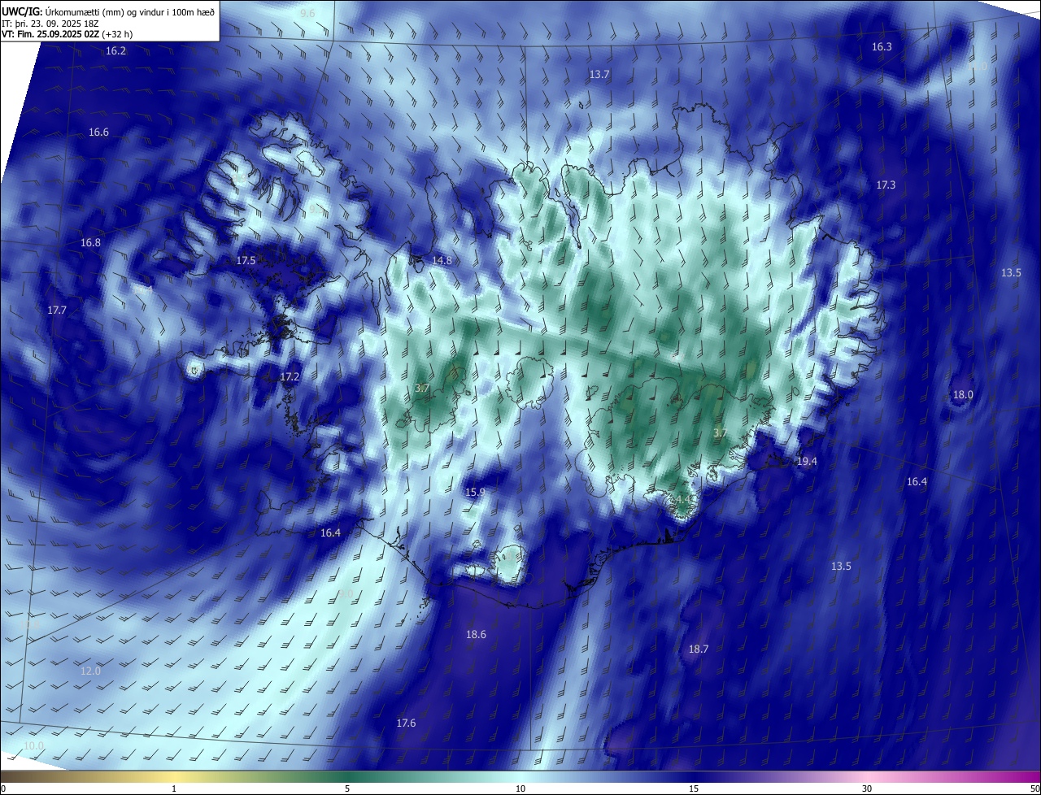Click the 12.0 value label
The width and height of the screenshot is (1041, 795).
coord(91,671)
